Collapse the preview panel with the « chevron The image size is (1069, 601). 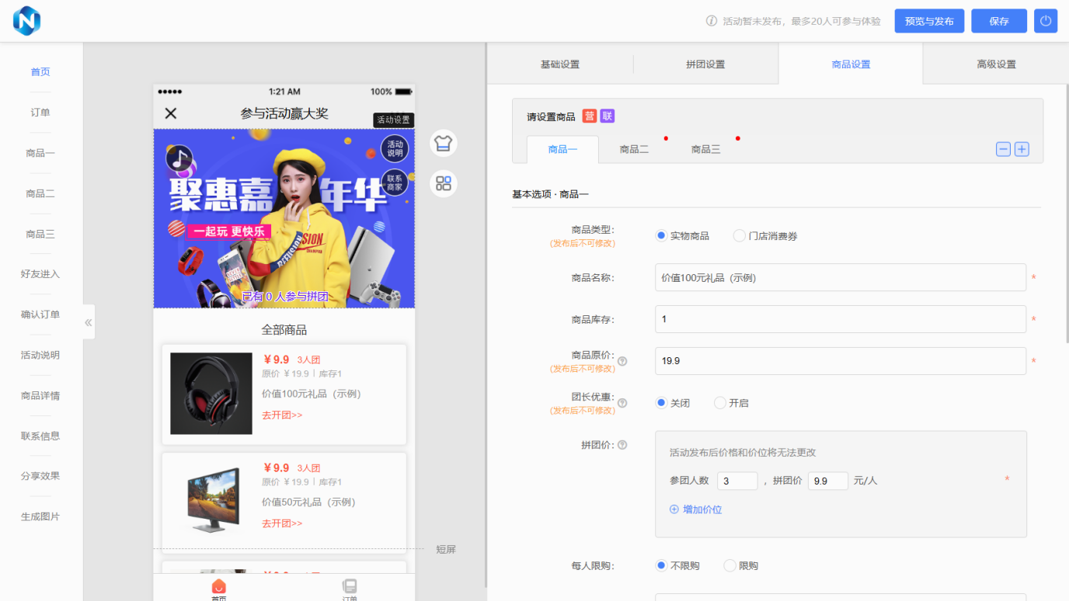coord(88,321)
